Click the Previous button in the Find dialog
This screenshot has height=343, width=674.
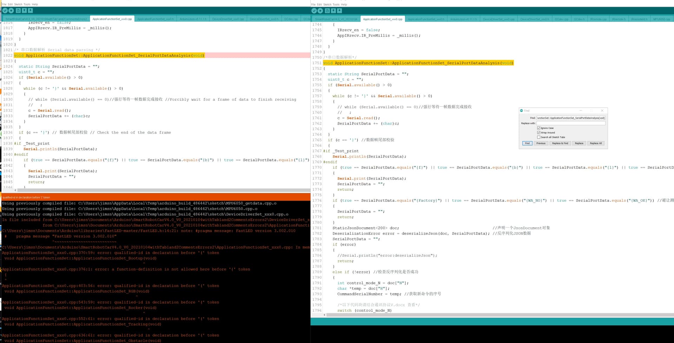tap(541, 143)
